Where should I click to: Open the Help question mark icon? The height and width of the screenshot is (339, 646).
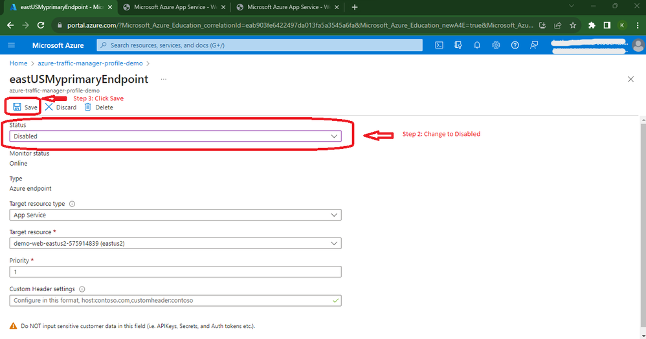coord(515,45)
